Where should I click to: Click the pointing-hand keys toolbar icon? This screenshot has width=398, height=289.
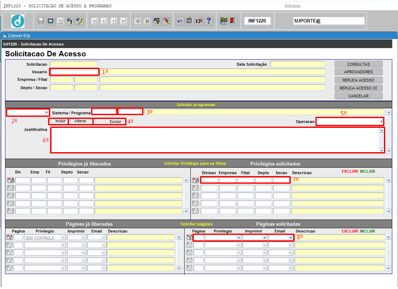click(199, 21)
